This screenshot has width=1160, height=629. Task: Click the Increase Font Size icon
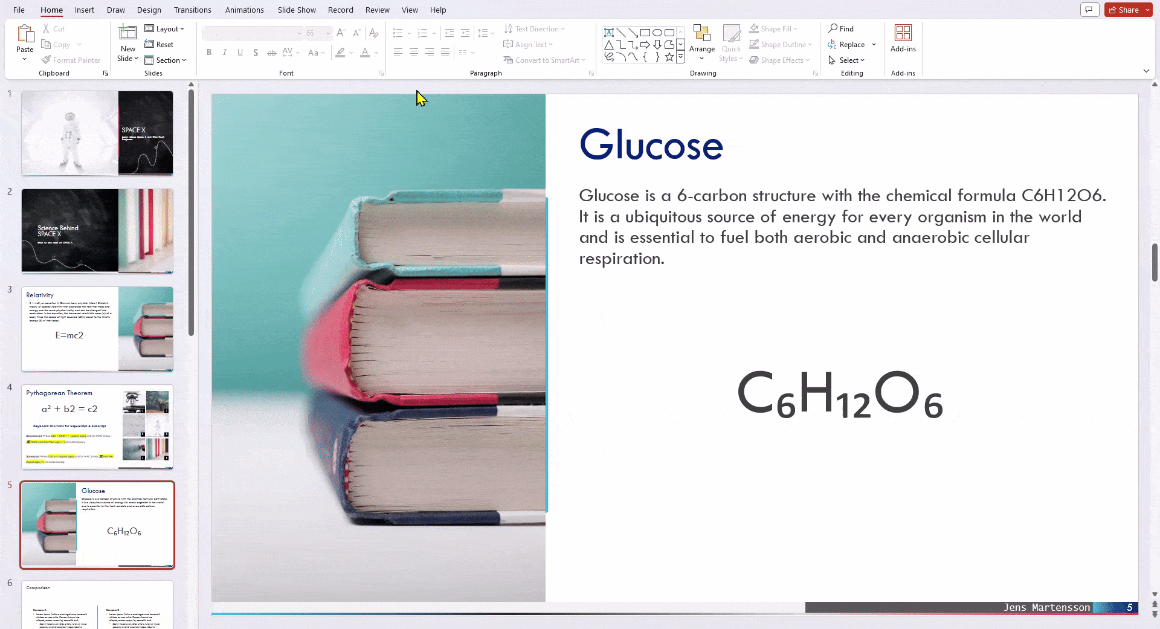[340, 33]
